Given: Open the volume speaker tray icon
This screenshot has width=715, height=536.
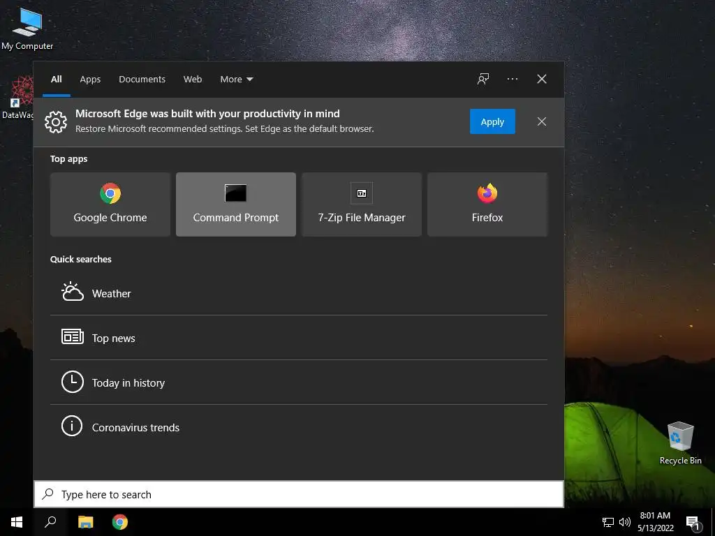Looking at the screenshot, I should click(625, 522).
